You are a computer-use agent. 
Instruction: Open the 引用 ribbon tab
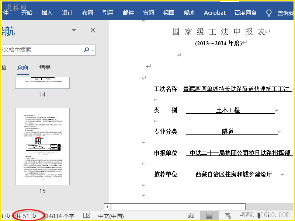(108, 13)
